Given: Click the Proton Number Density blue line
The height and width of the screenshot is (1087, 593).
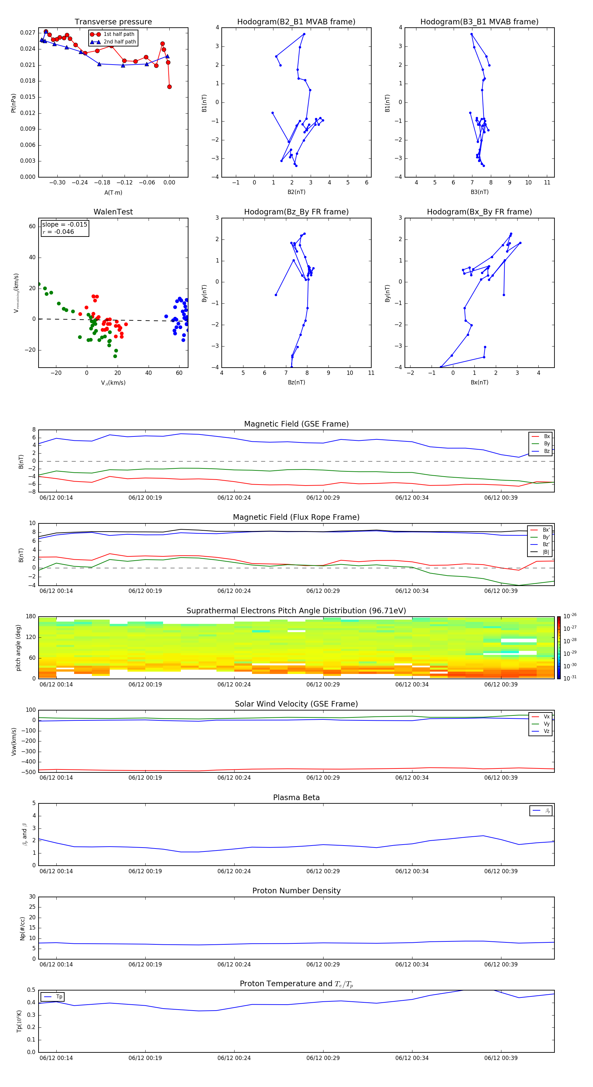Looking at the screenshot, I should pos(296,943).
